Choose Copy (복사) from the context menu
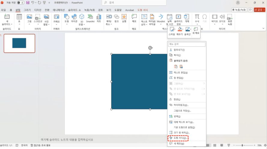Viewport: 267px width, 149px height. 187,55
